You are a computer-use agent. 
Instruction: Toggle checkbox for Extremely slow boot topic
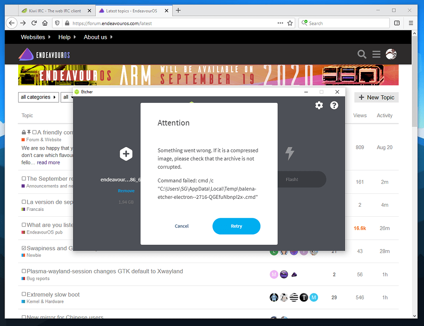[x=24, y=295]
